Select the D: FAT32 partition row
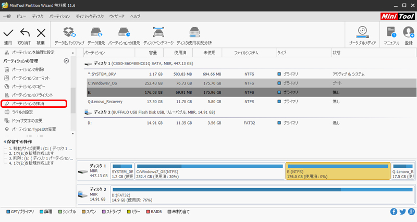Screen dimensions: 417x222 [x=252, y=123]
